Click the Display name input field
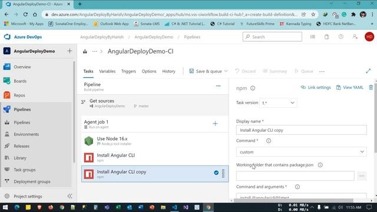 301,130
